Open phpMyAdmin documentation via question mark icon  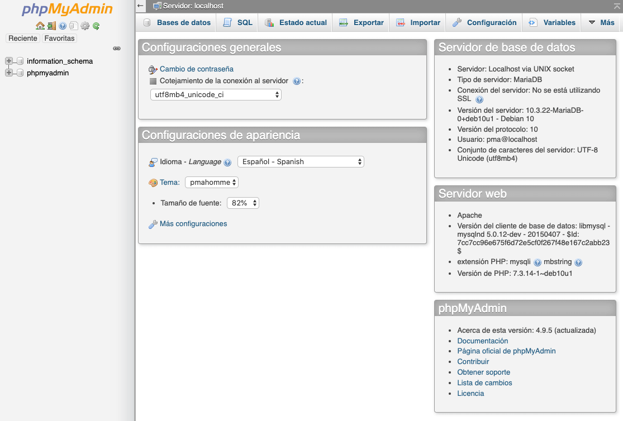pyautogui.click(x=61, y=26)
